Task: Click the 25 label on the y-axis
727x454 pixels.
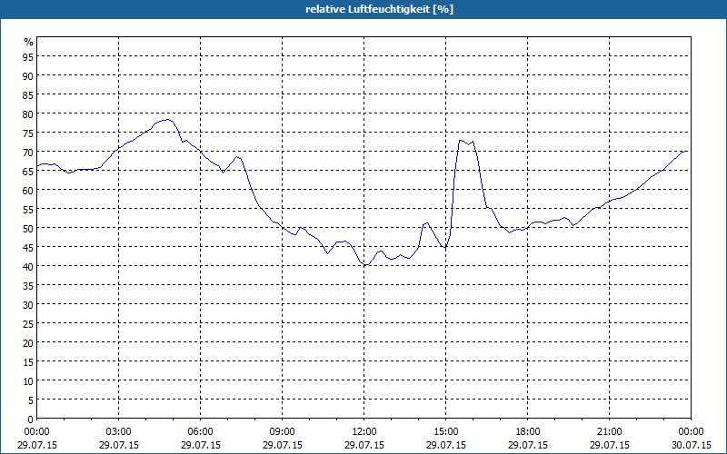Action: [28, 323]
